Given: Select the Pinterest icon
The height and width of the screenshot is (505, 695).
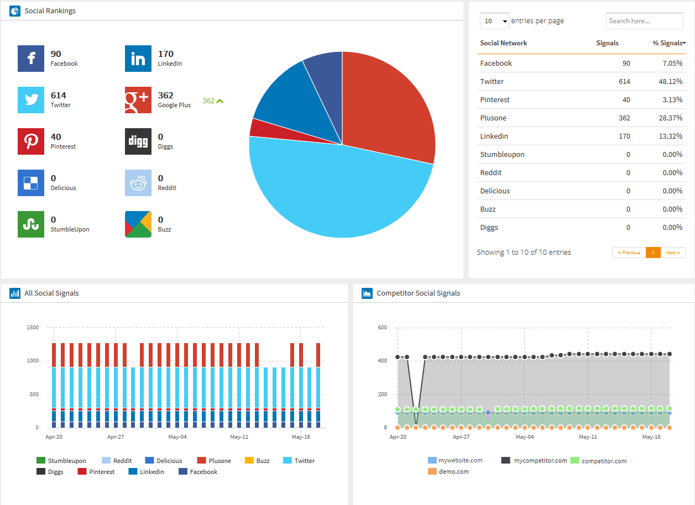Looking at the screenshot, I should (31, 141).
